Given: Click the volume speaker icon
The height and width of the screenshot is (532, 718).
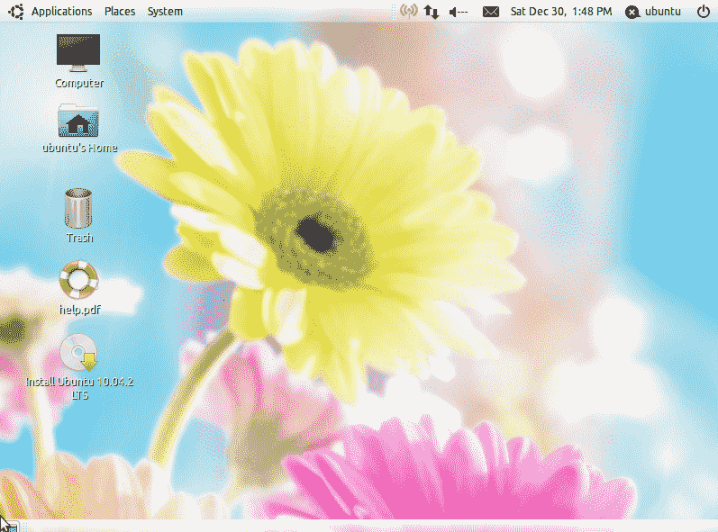Looking at the screenshot, I should [x=459, y=12].
